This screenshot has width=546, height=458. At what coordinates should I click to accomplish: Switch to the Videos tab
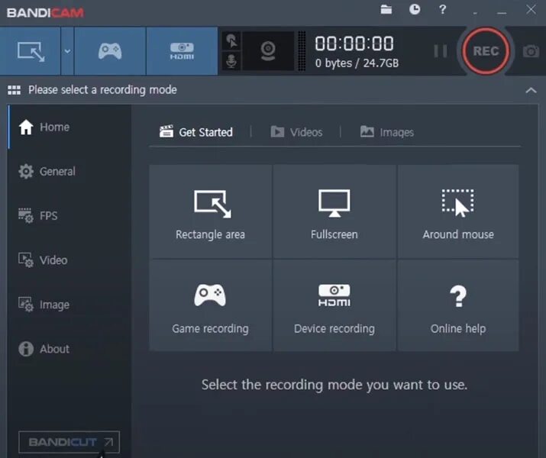(x=297, y=132)
